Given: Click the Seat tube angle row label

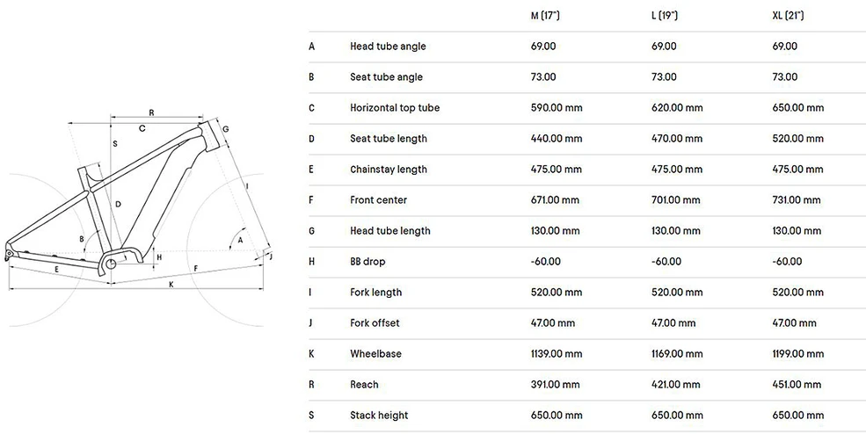Looking at the screenshot, I should click(x=386, y=77).
